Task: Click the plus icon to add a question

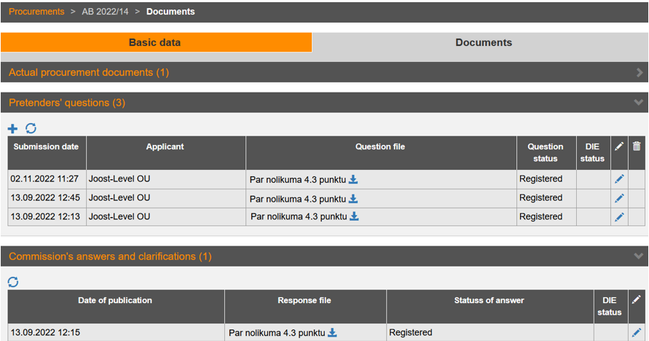Action: click(12, 128)
